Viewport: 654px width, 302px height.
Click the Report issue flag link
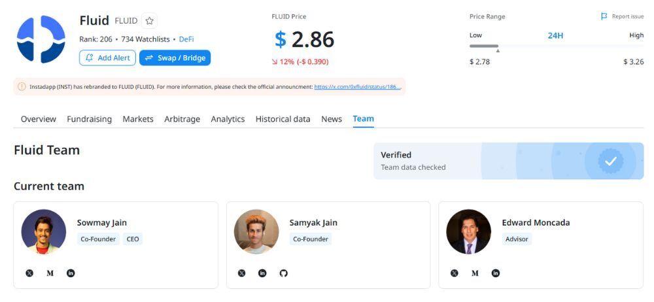click(x=622, y=16)
